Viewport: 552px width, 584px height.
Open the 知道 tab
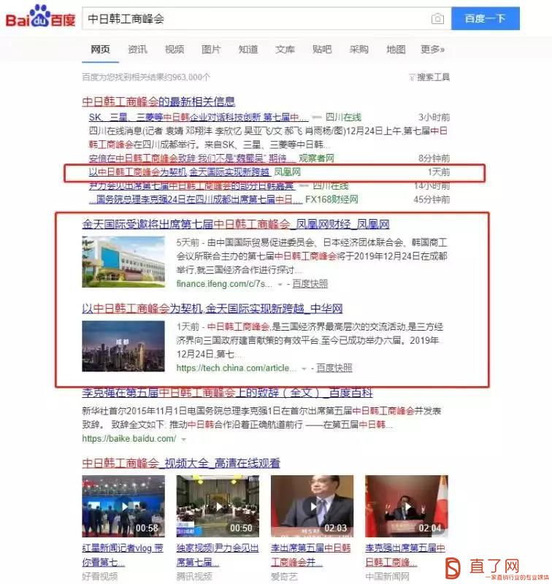click(x=248, y=49)
